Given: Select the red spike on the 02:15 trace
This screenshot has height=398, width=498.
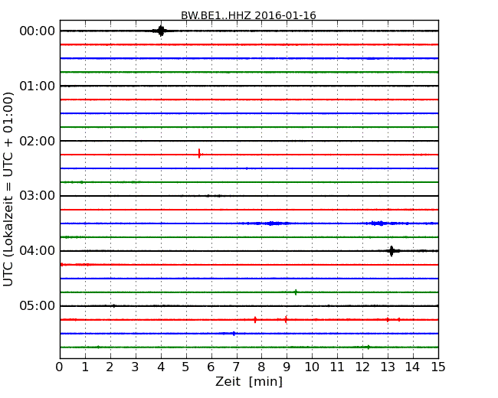Looking at the screenshot, I should pyautogui.click(x=199, y=154).
